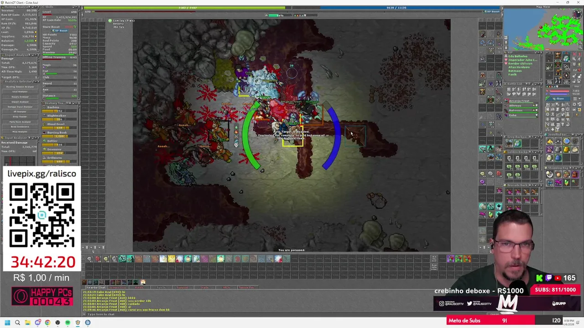This screenshot has height=328, width=584.
Task: Select Kerider Oblivion in the VIP list
Action: click(x=520, y=63)
